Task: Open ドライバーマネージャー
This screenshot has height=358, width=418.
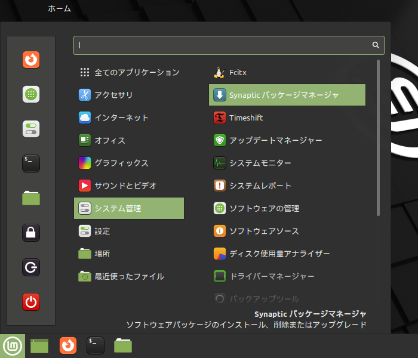Action: [x=287, y=276]
